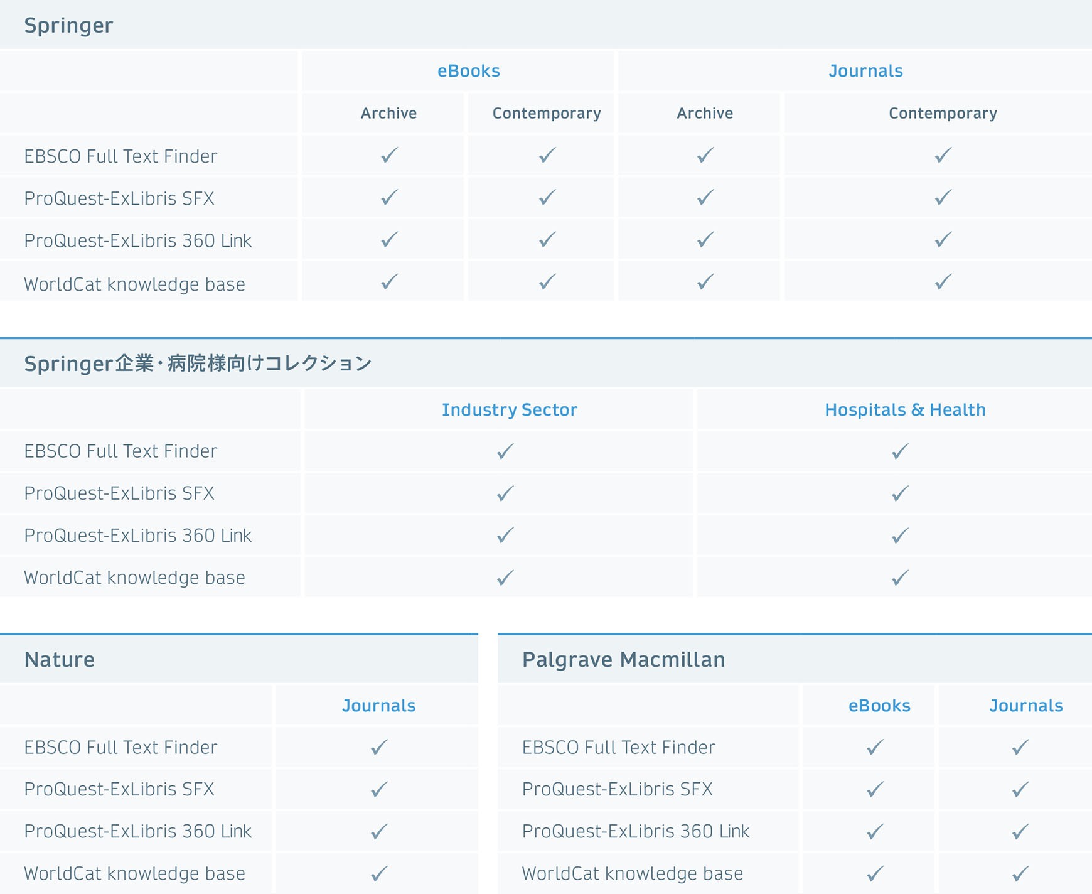The height and width of the screenshot is (894, 1092).
Task: Click ProQuest-ExLibris 360 Link in Springer table
Action: [x=137, y=241]
